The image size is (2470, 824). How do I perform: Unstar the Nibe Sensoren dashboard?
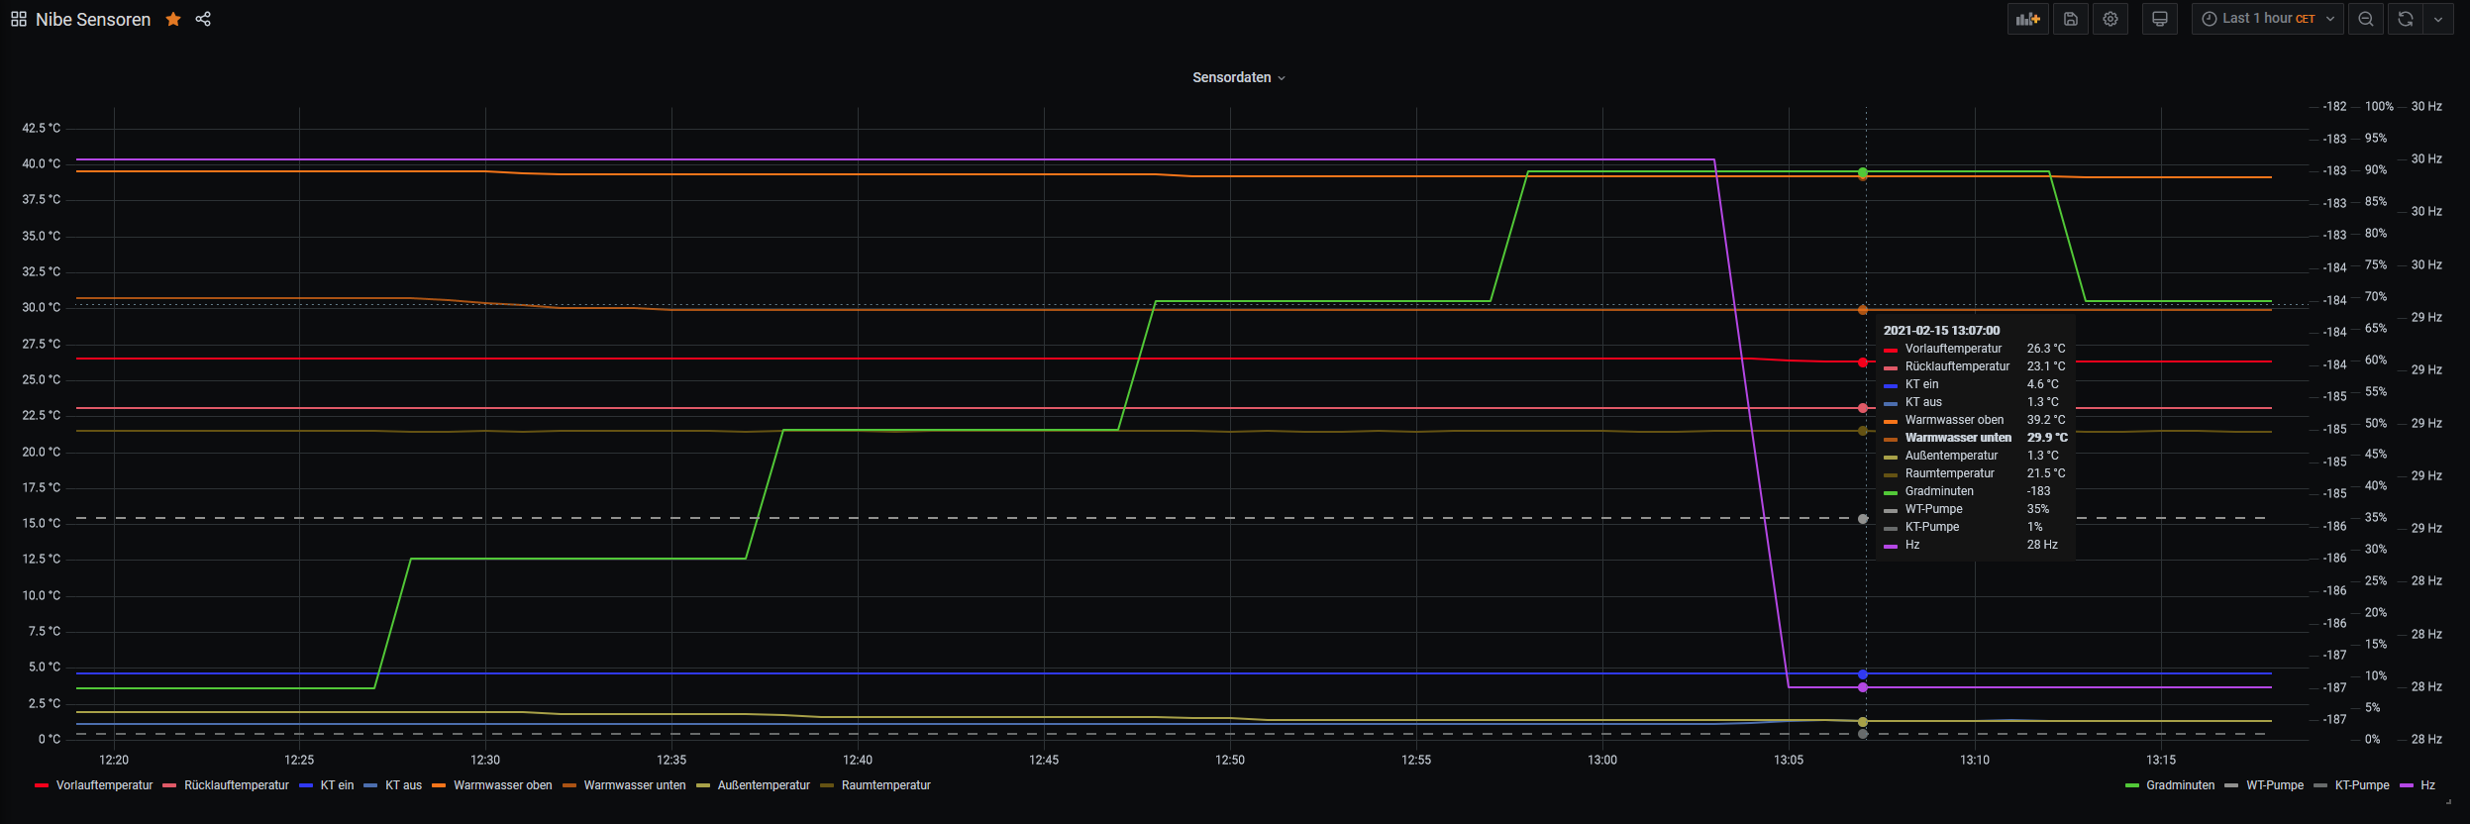[173, 19]
